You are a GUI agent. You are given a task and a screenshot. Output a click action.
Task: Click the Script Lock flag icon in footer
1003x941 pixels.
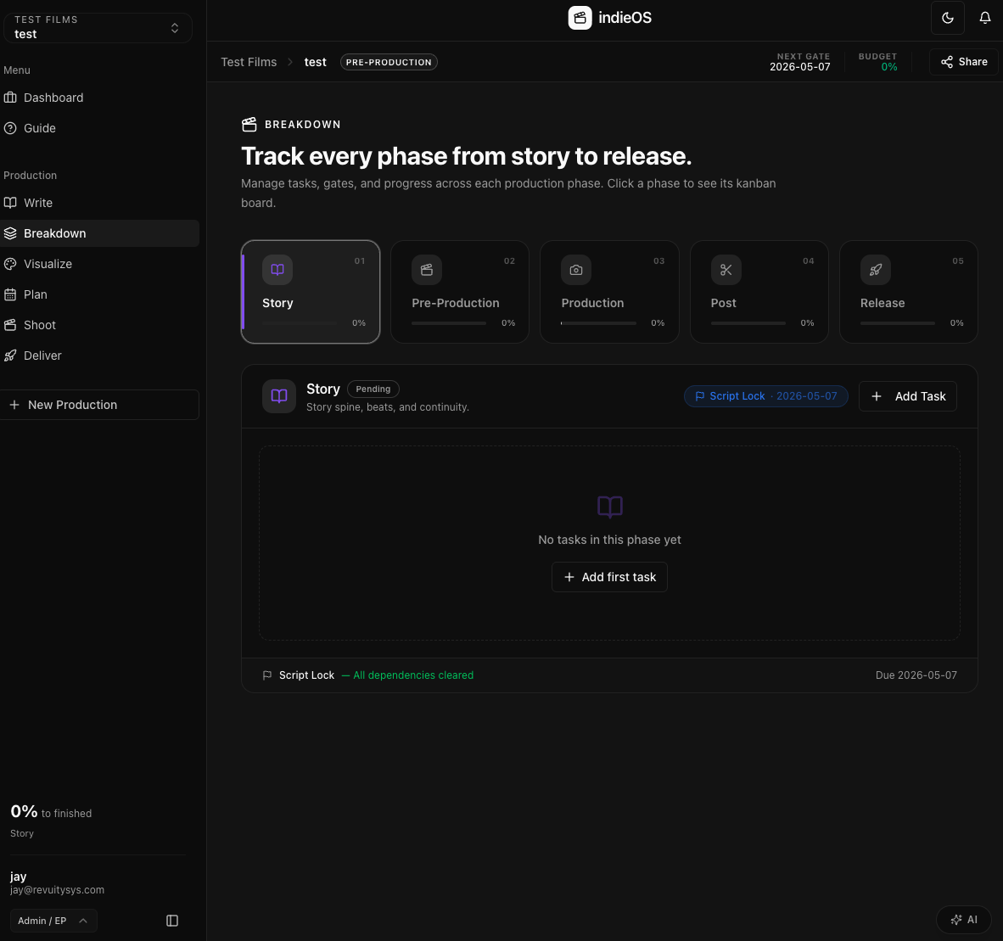(267, 675)
